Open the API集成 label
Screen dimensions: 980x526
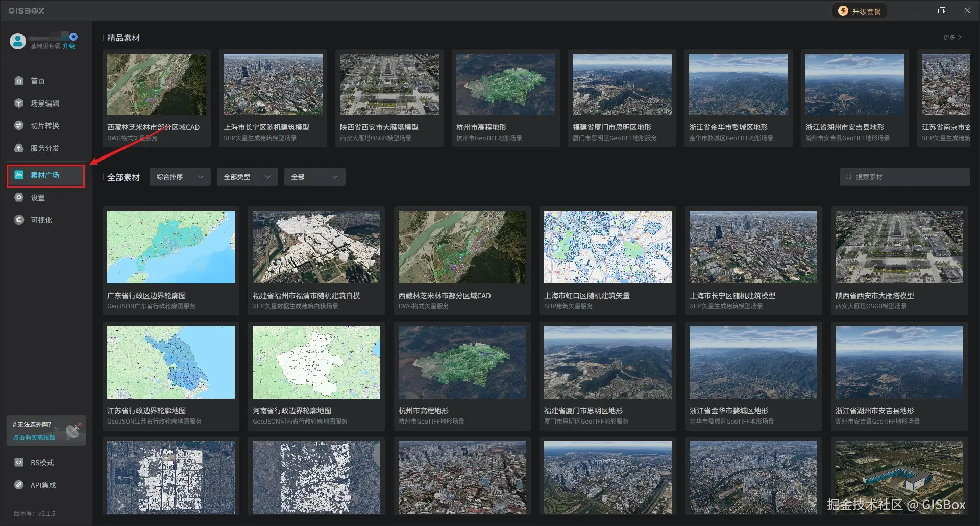click(x=43, y=485)
